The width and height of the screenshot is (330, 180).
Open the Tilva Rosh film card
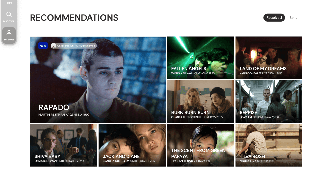pos(269,145)
